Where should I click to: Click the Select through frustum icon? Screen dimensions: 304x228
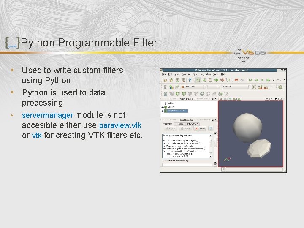(216, 80)
